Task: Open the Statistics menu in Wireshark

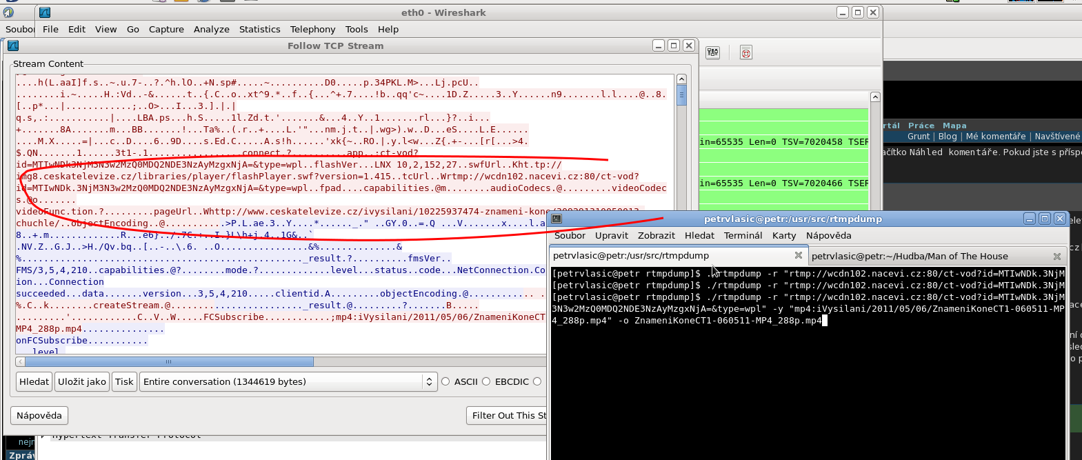Action: click(259, 29)
